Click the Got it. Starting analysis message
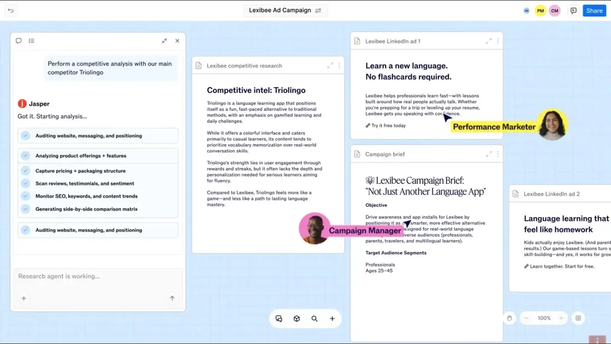 point(52,116)
